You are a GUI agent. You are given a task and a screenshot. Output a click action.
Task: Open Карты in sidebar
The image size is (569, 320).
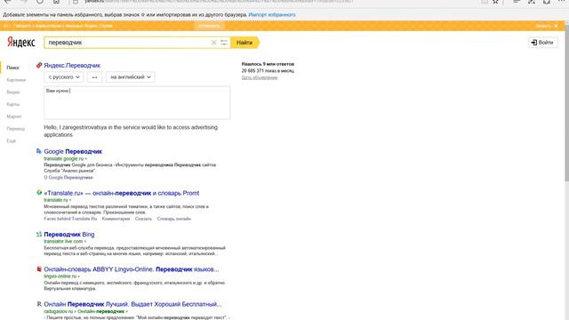(13, 104)
